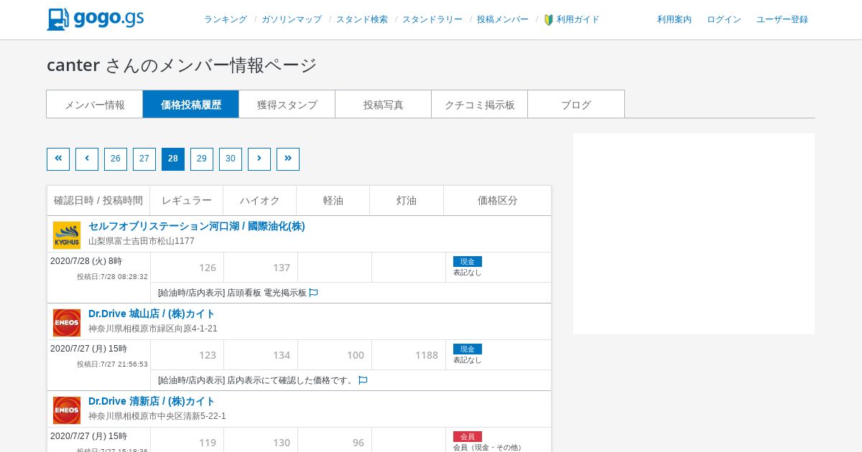This screenshot has width=862, height=452.
Task: Click date 2020/7/28 (火) 8時
Action: coord(86,261)
